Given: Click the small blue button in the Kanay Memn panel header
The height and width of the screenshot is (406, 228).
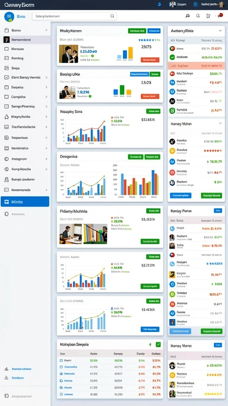Looking at the screenshot, I should (218, 345).
